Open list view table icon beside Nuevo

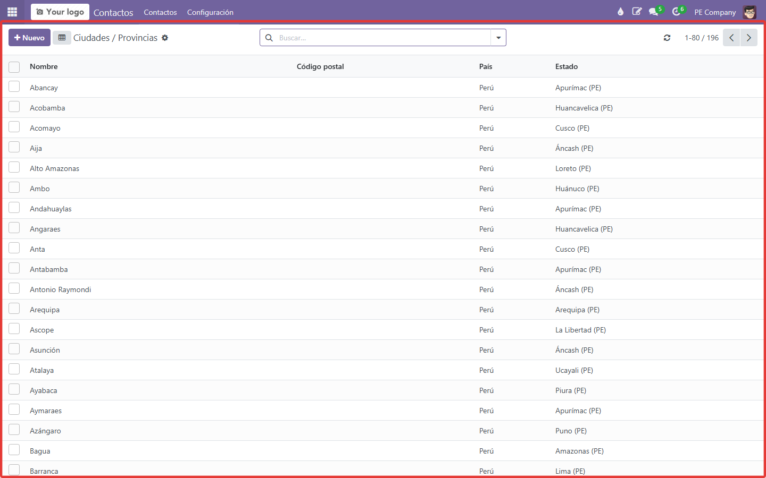(x=62, y=38)
